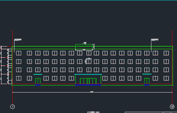
Task: Select the cyan canopy above the right door
Action: [147, 74]
